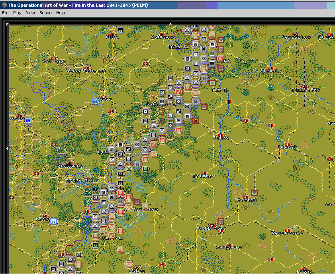Select the German dot-symbol unit below the UGRA R. label

196,54
